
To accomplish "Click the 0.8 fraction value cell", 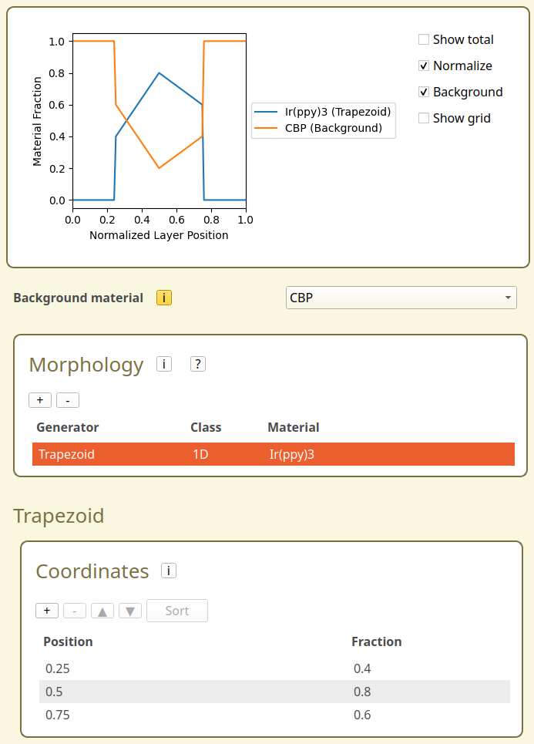I will 363,692.
